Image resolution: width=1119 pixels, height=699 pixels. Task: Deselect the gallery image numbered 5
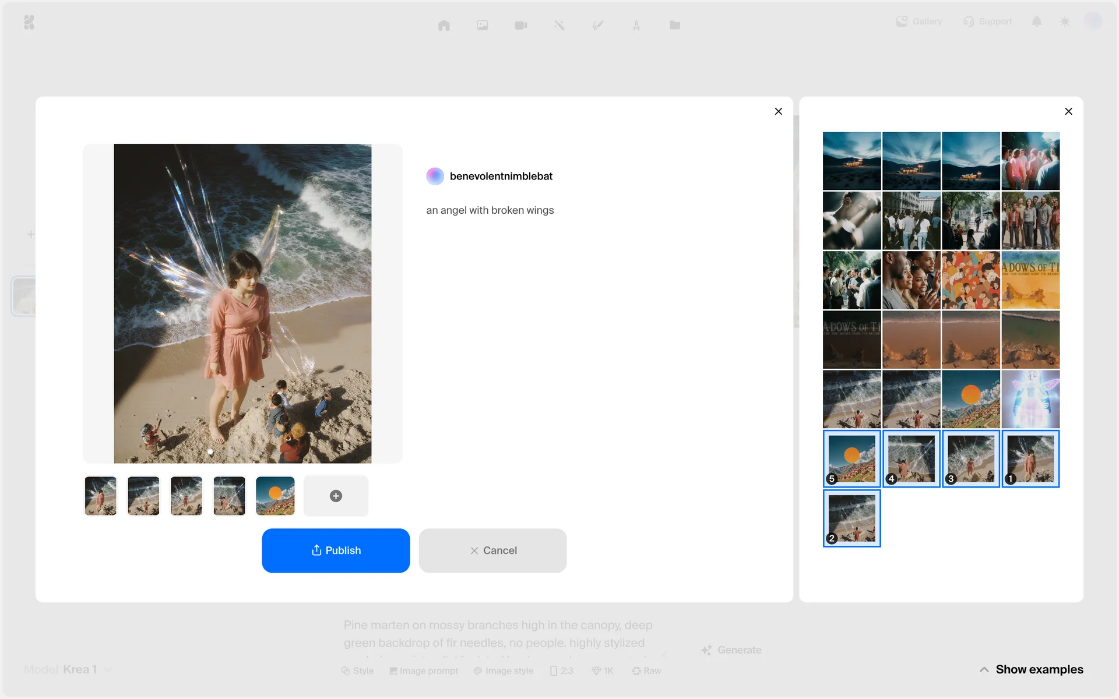click(x=851, y=458)
